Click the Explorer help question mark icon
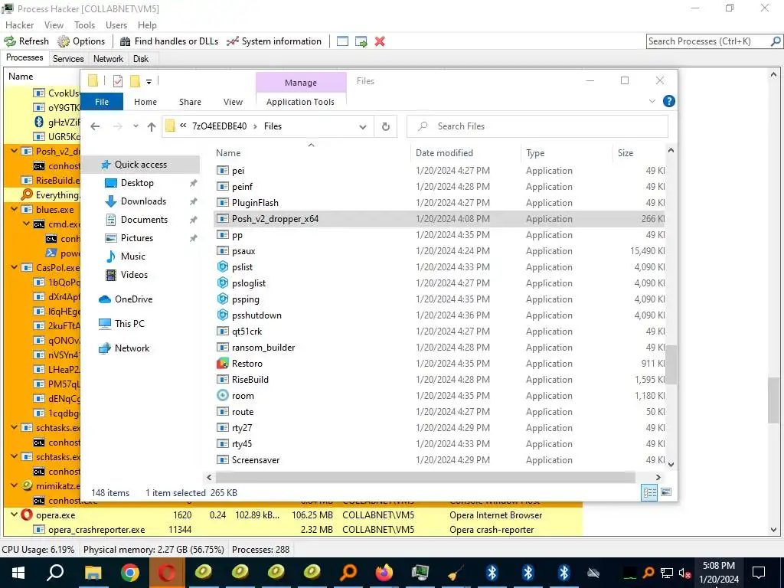Viewport: 784px width, 588px height. pyautogui.click(x=668, y=102)
